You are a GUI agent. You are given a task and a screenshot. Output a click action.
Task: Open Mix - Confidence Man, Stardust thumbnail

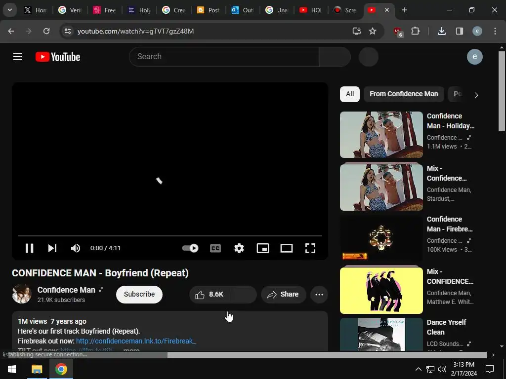click(x=381, y=187)
